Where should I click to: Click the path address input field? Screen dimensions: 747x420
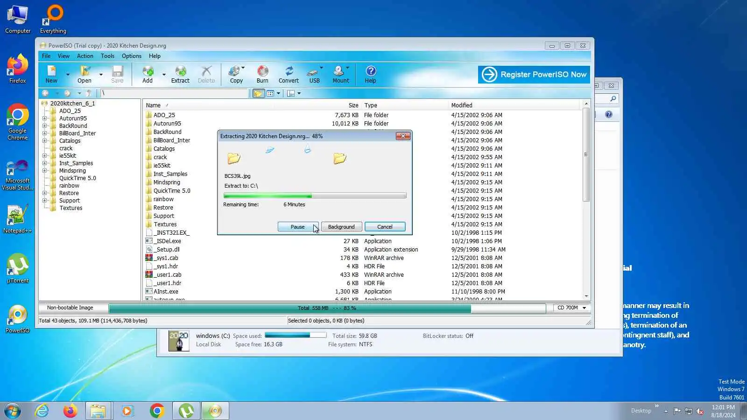coord(175,93)
